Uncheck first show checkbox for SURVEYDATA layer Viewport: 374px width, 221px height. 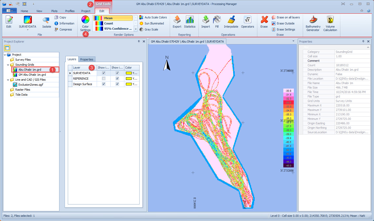[104, 73]
